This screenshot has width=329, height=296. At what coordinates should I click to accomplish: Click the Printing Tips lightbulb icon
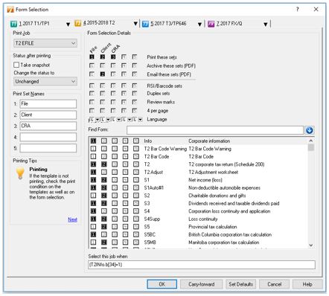point(20,173)
